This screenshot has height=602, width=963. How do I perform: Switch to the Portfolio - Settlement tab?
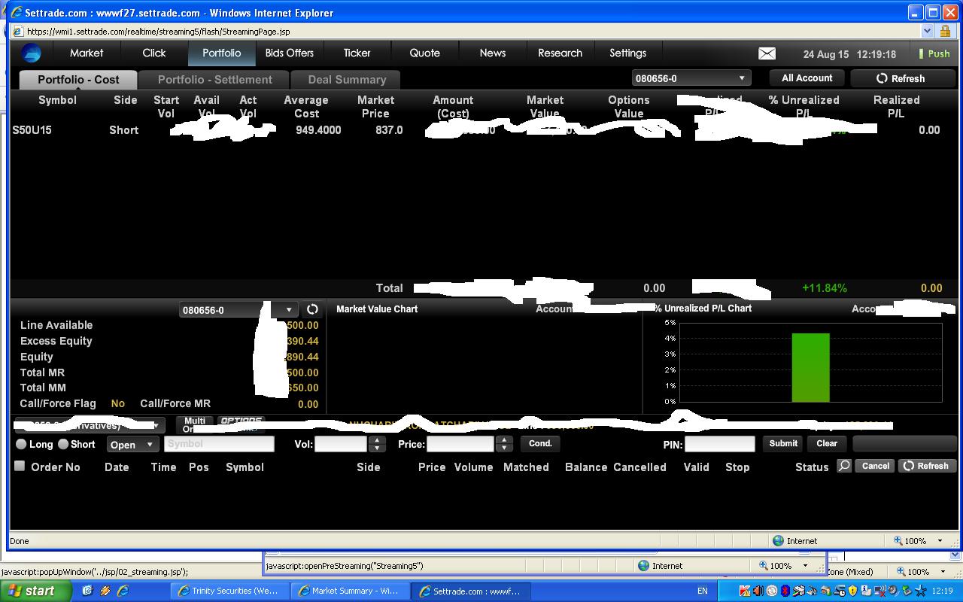click(215, 80)
